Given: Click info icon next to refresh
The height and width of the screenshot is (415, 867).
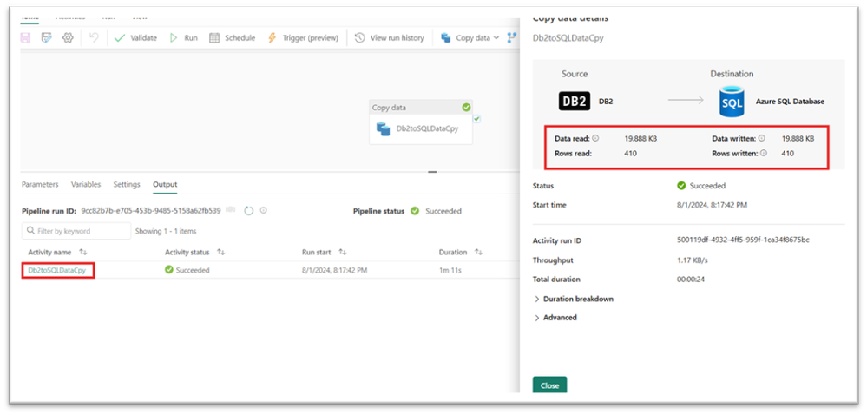Looking at the screenshot, I should [x=264, y=210].
